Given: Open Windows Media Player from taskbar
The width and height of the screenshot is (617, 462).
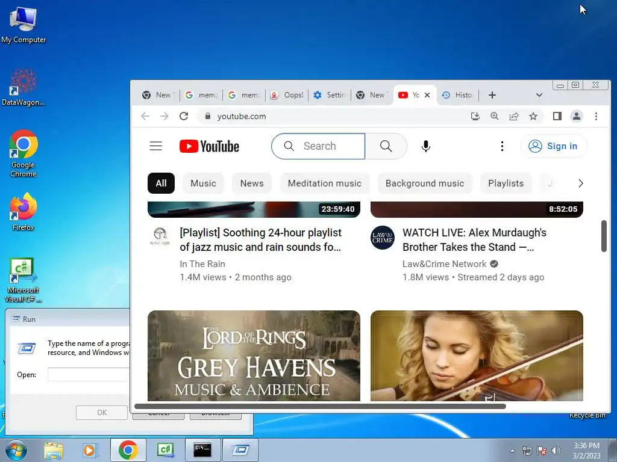Looking at the screenshot, I should tap(90, 450).
